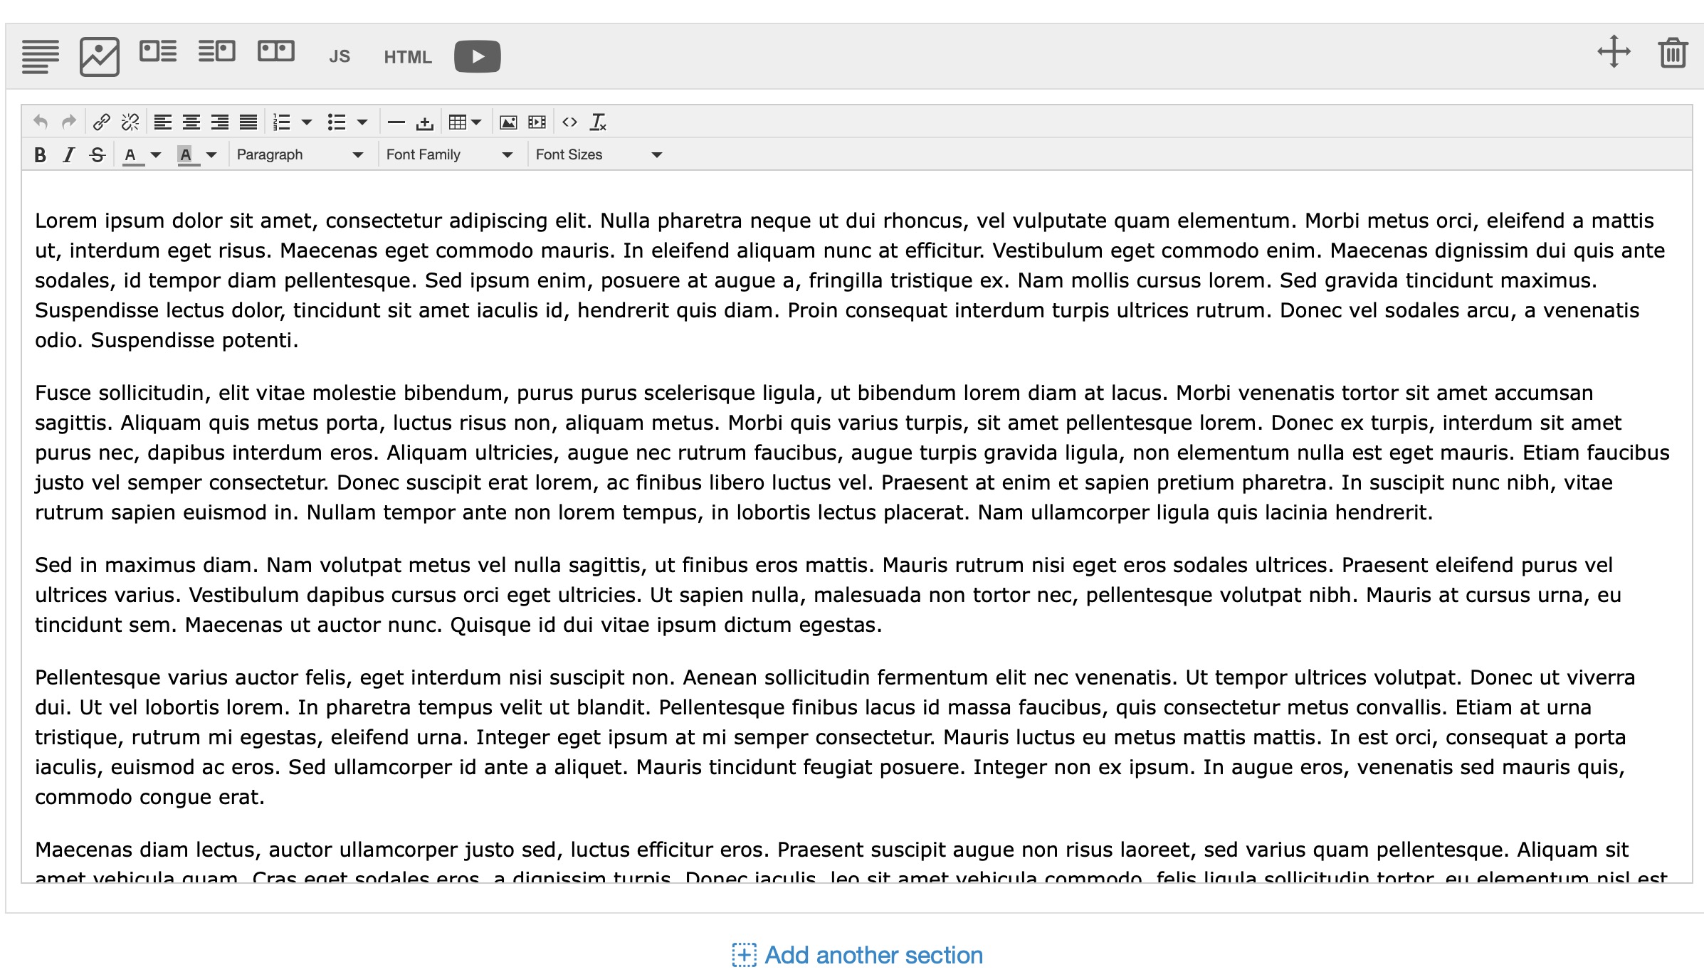The width and height of the screenshot is (1704, 972).
Task: Select the text block section type
Action: tap(41, 57)
